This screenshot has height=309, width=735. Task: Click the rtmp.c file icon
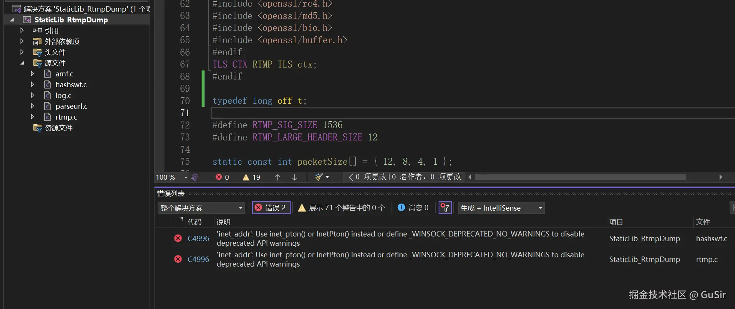48,117
